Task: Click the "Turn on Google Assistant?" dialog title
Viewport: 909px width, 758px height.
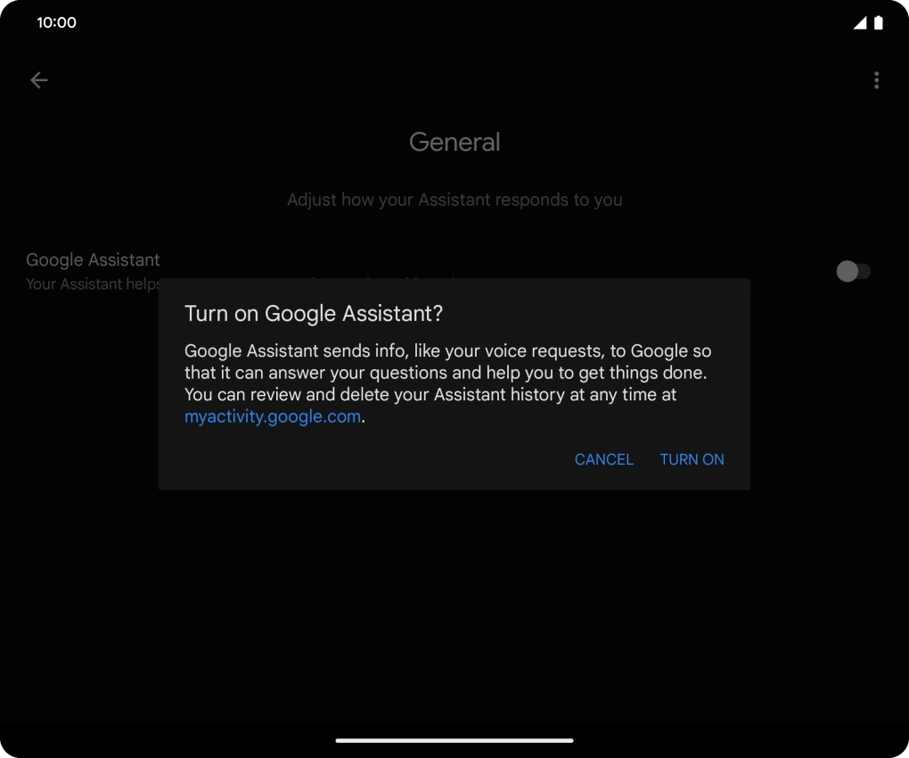Action: click(x=314, y=313)
